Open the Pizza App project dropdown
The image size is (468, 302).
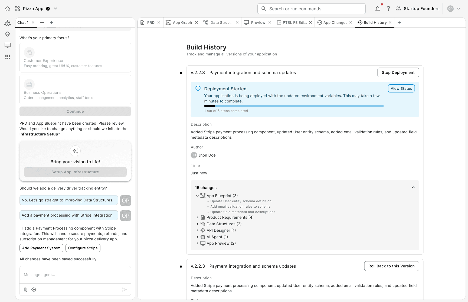pyautogui.click(x=55, y=9)
